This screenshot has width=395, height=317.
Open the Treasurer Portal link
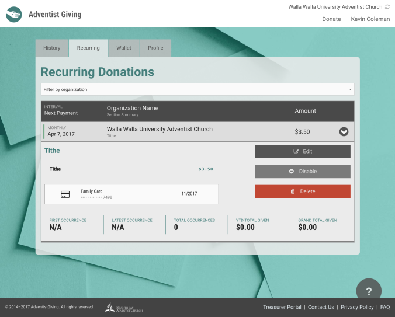(282, 307)
